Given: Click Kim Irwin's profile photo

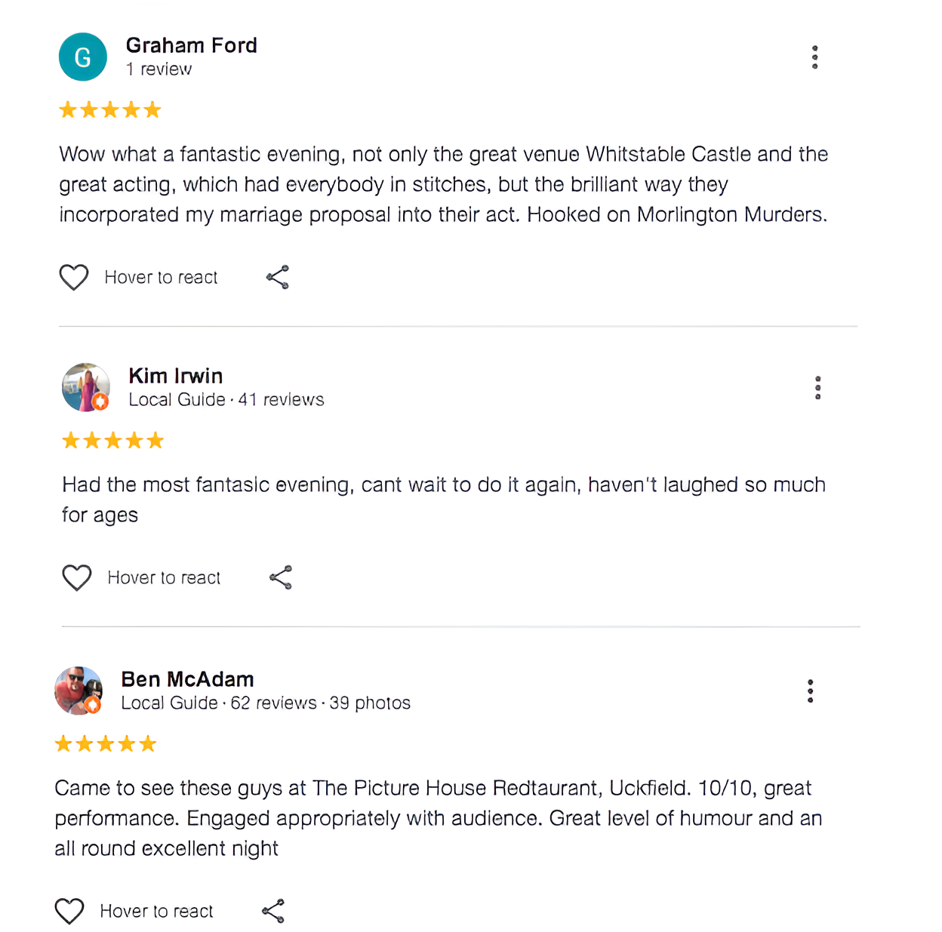Looking at the screenshot, I should pos(85,387).
